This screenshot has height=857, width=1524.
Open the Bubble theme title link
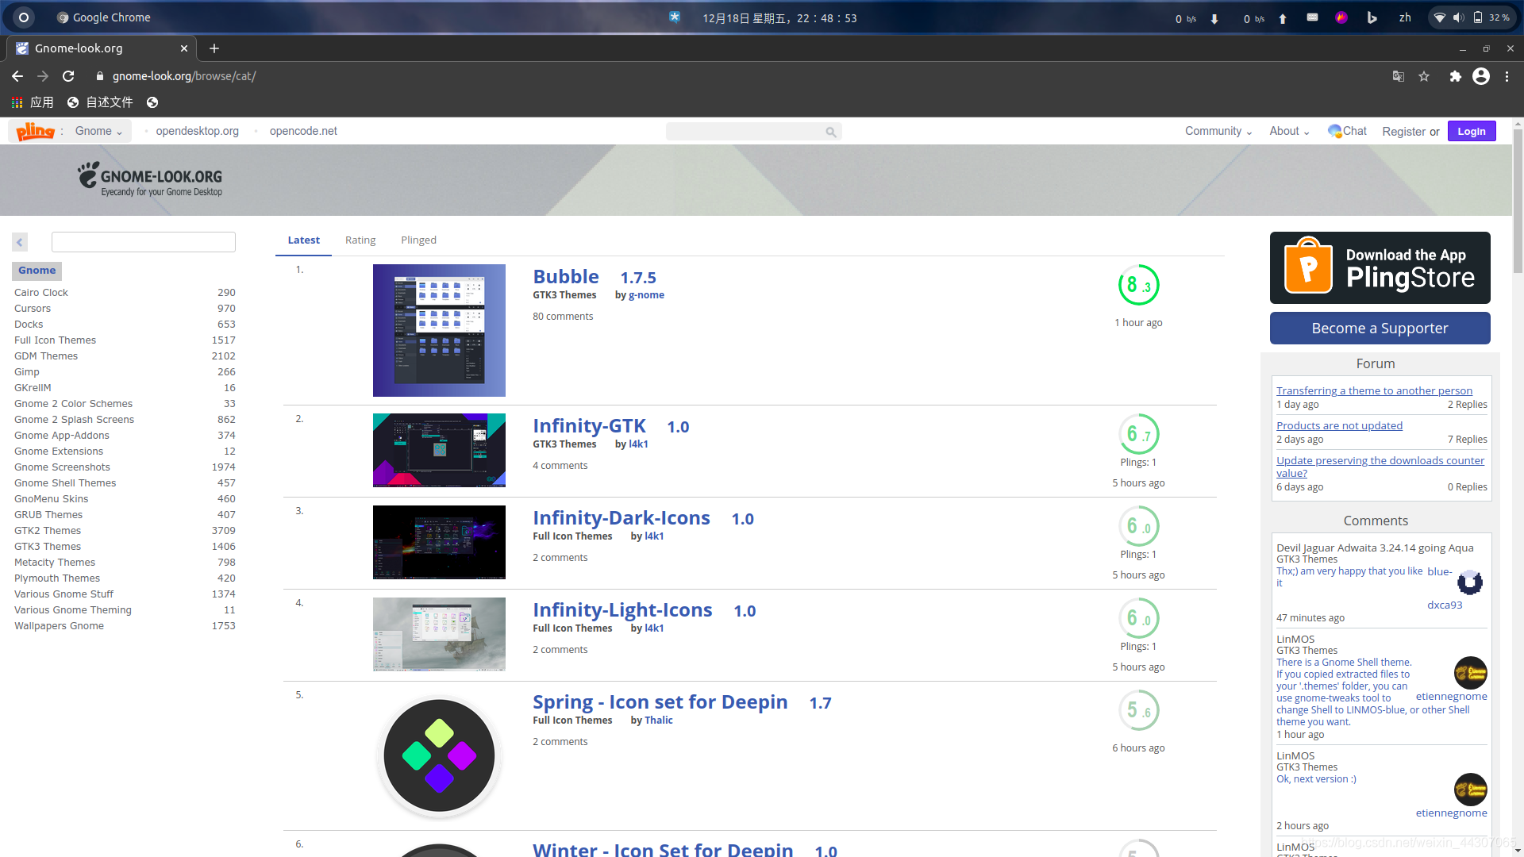pyautogui.click(x=566, y=277)
